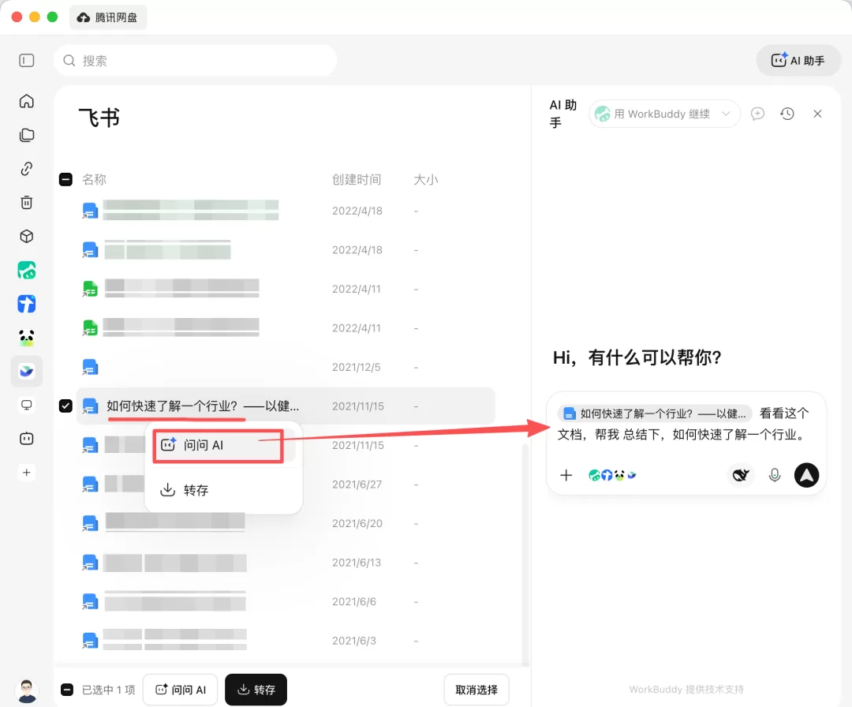The width and height of the screenshot is (852, 707).
Task: Send the message with the arrow button
Action: tap(806, 475)
